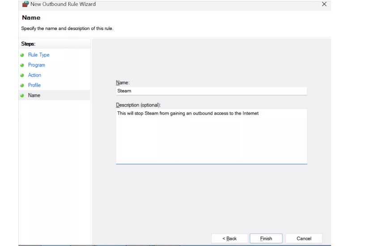Select the Profile step

(34, 85)
